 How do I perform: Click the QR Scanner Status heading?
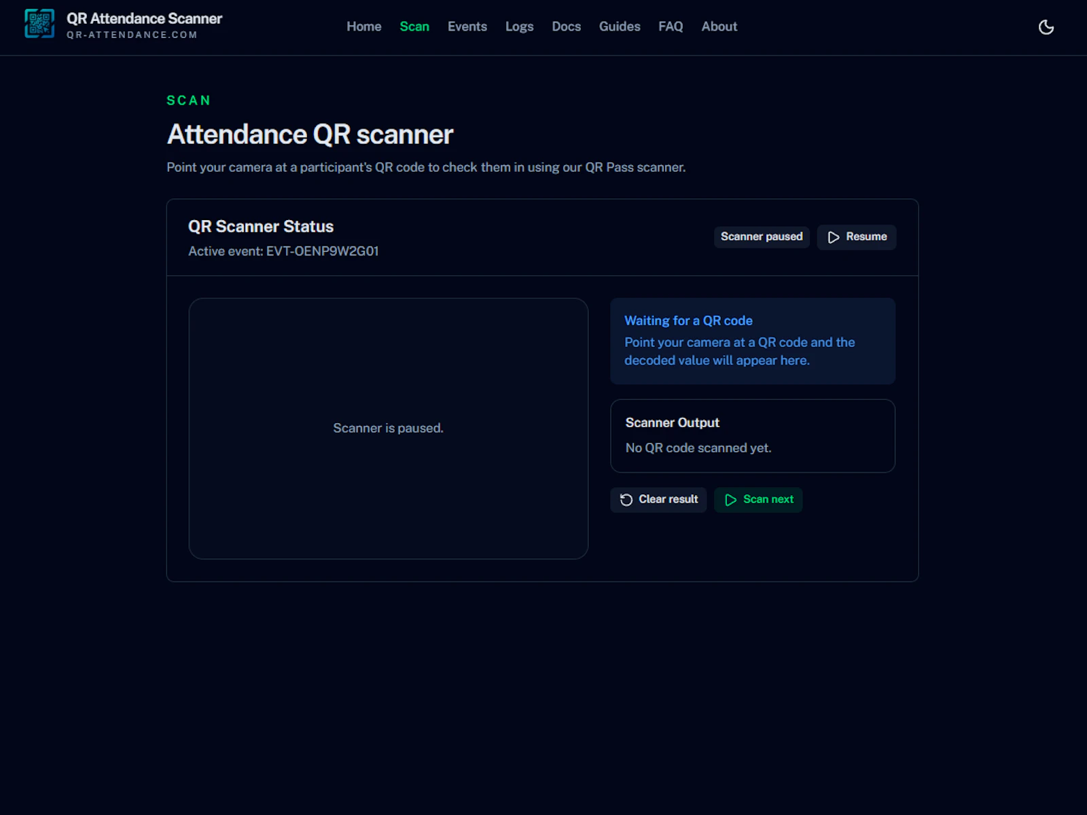(x=261, y=226)
